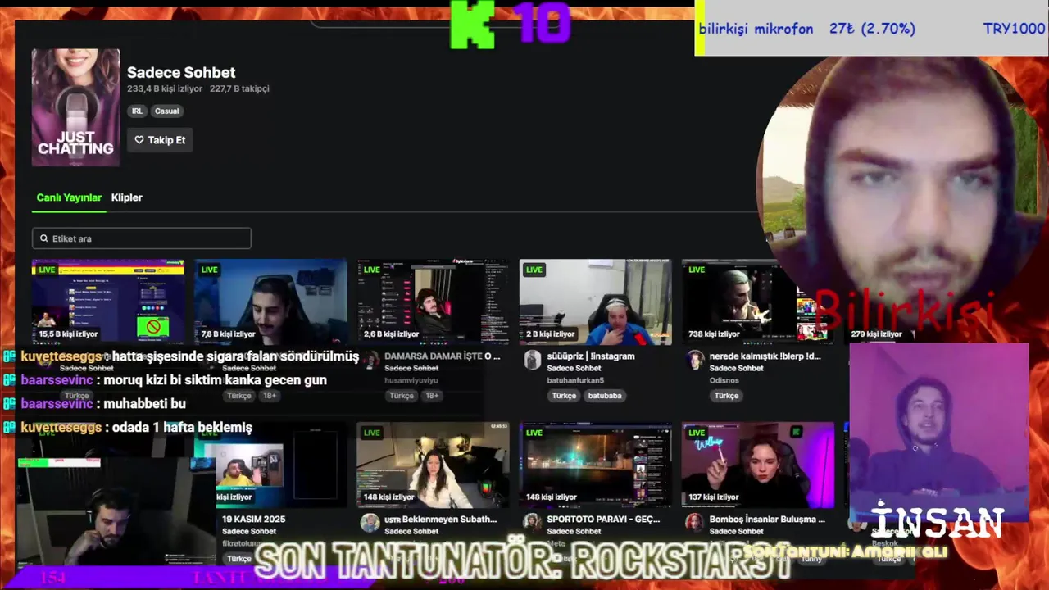
Task: Open the nerede kalmıştık !blerp stream title
Action: [x=765, y=356]
